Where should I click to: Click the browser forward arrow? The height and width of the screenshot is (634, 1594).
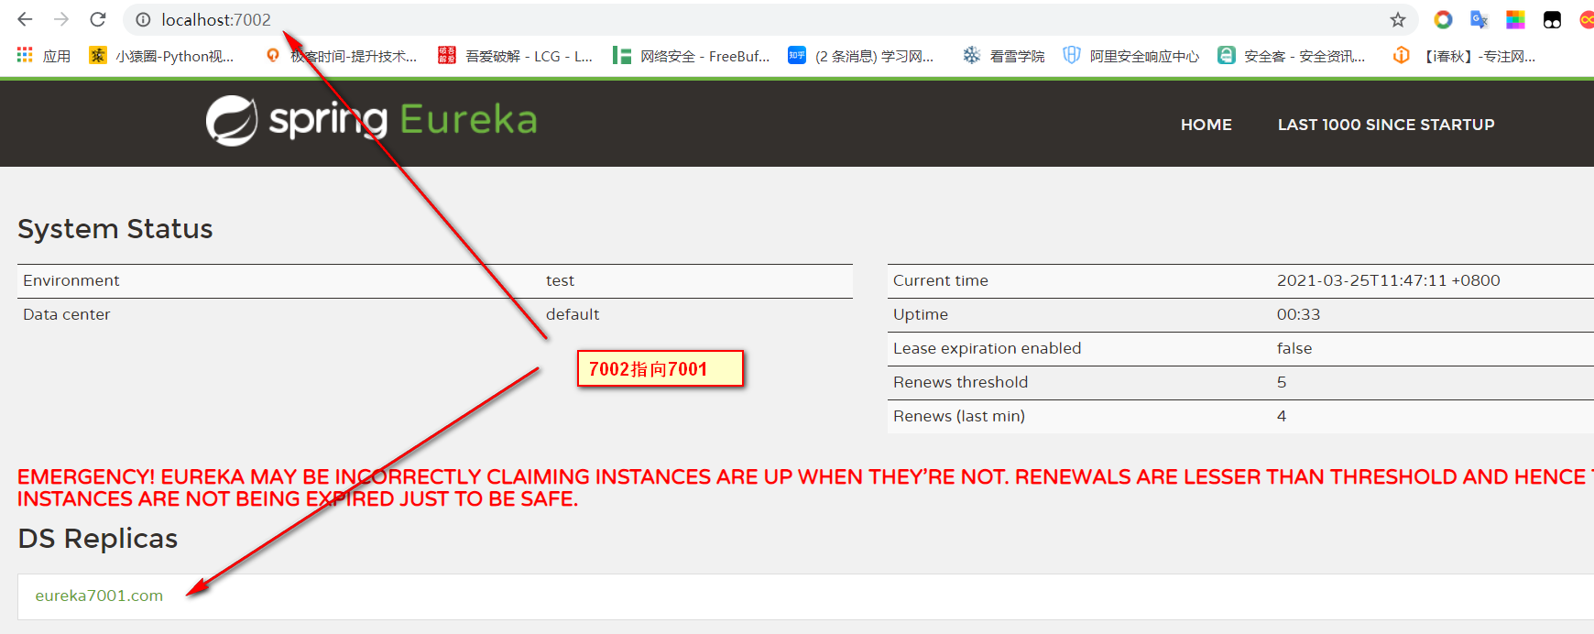point(61,19)
